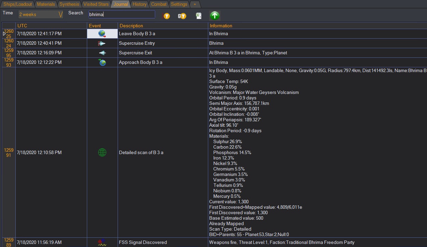This screenshot has height=247, width=427.
Task: Click the green up arrow button
Action: 215,15
